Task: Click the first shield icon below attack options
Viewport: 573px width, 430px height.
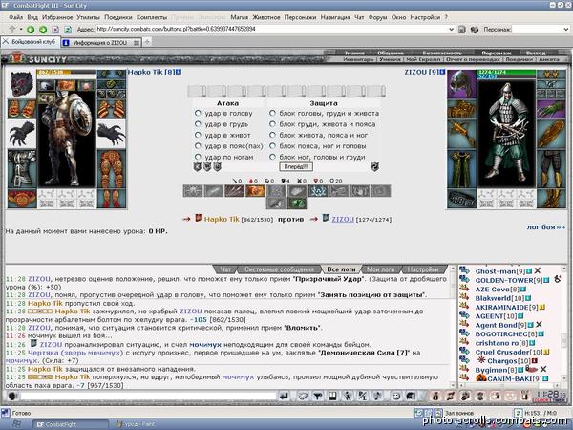Action: 198,166
